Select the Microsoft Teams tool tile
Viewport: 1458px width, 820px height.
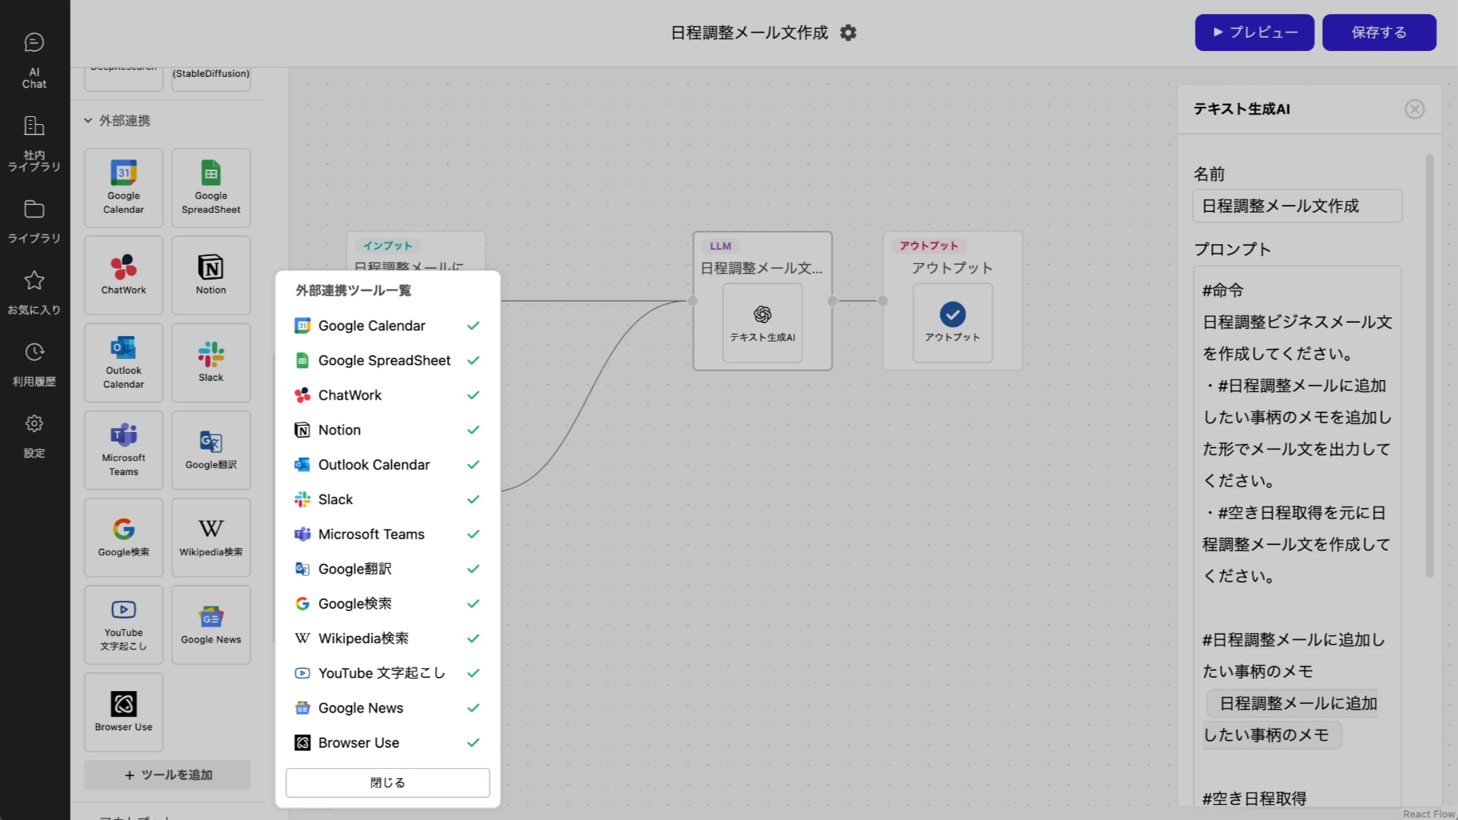[124, 450]
